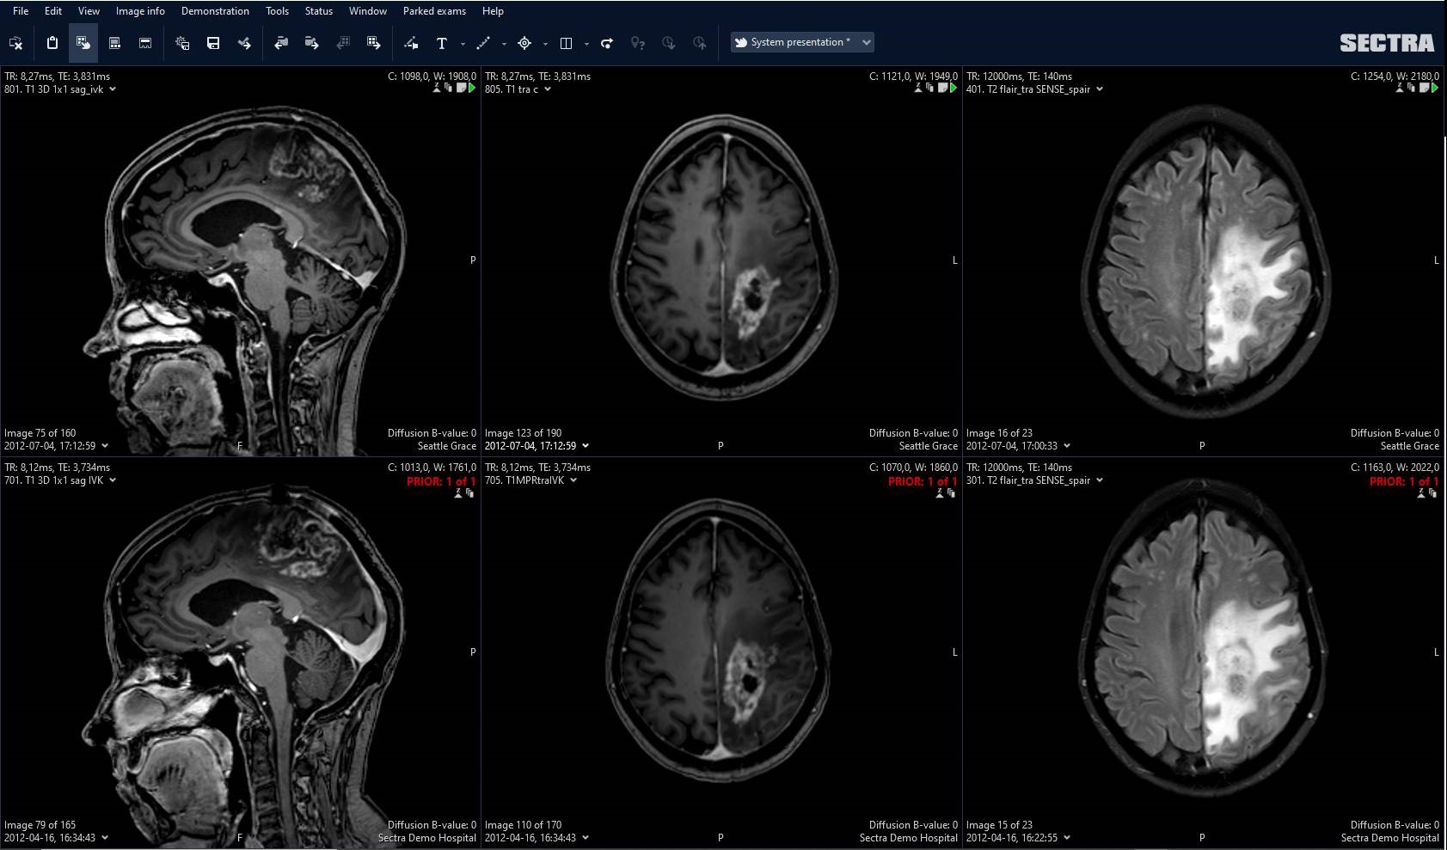Viewport: 1447px width, 850px height.
Task: Toggle the green play indicator on T2 flair_tra viewport
Action: 1436,89
